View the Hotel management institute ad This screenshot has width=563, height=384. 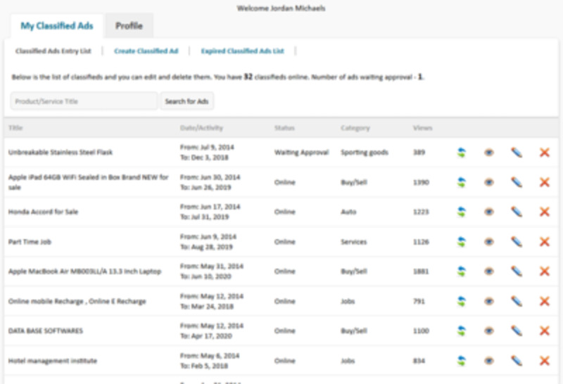click(488, 361)
